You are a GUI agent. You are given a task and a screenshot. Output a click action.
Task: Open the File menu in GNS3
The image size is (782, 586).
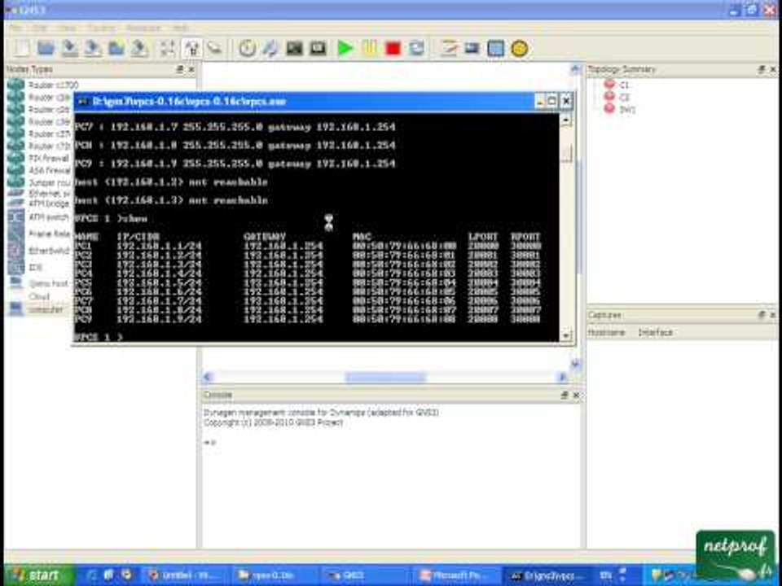(15, 28)
